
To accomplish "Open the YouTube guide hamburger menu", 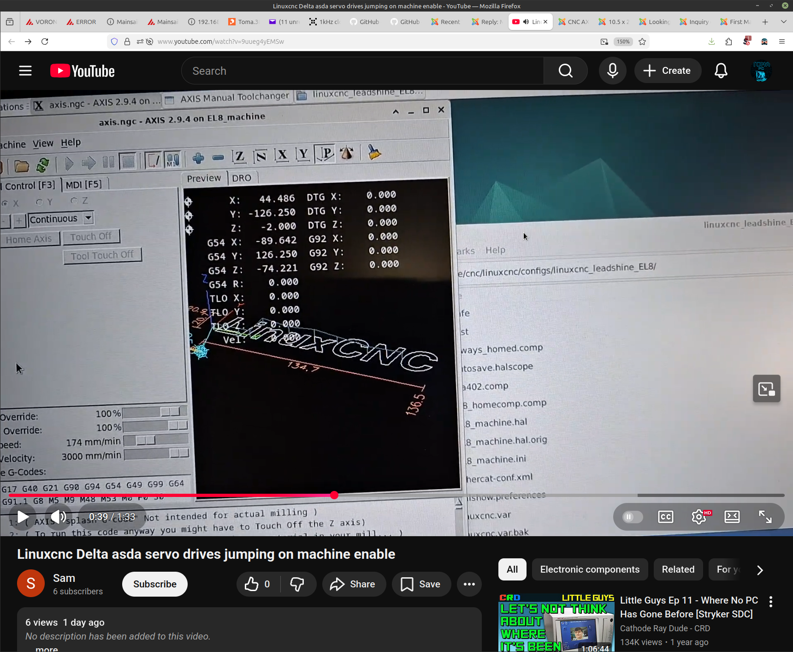I will click(x=25, y=71).
